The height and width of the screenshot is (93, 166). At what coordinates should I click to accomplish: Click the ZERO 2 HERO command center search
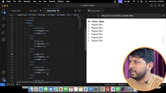87,5
